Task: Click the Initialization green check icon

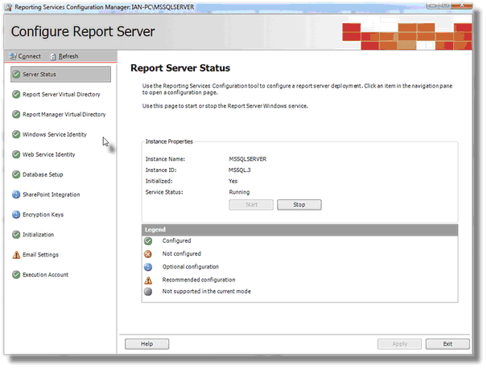Action: click(x=16, y=235)
